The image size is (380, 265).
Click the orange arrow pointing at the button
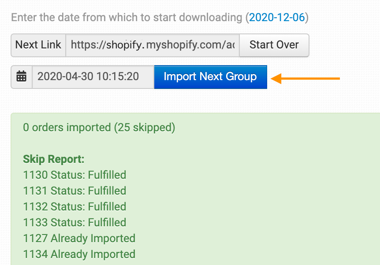point(305,78)
